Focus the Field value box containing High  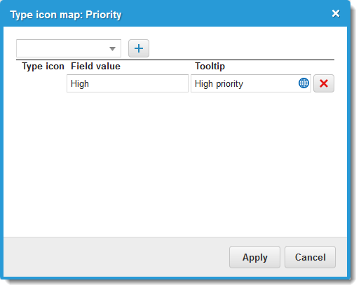128,83
